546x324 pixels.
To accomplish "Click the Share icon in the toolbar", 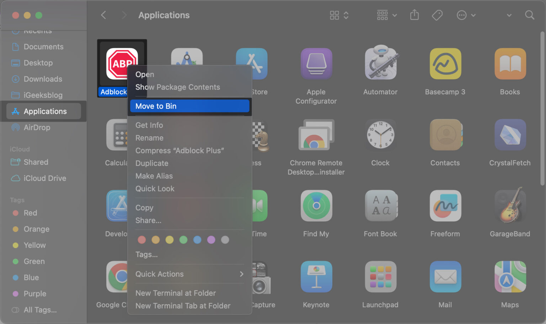I will 414,15.
